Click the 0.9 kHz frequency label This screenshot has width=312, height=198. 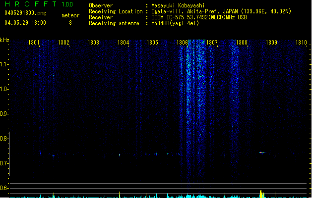coord(4,114)
